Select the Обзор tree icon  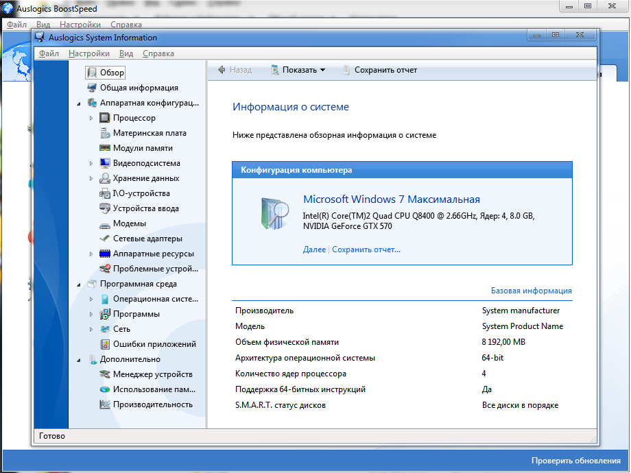point(92,73)
